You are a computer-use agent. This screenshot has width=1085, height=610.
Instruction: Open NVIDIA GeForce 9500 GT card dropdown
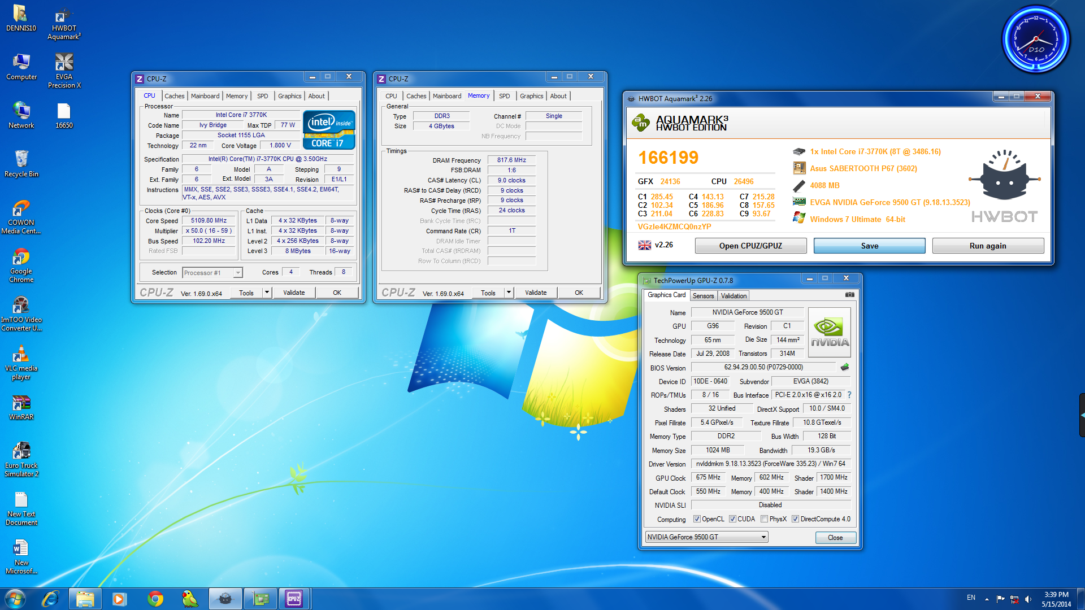click(x=706, y=537)
